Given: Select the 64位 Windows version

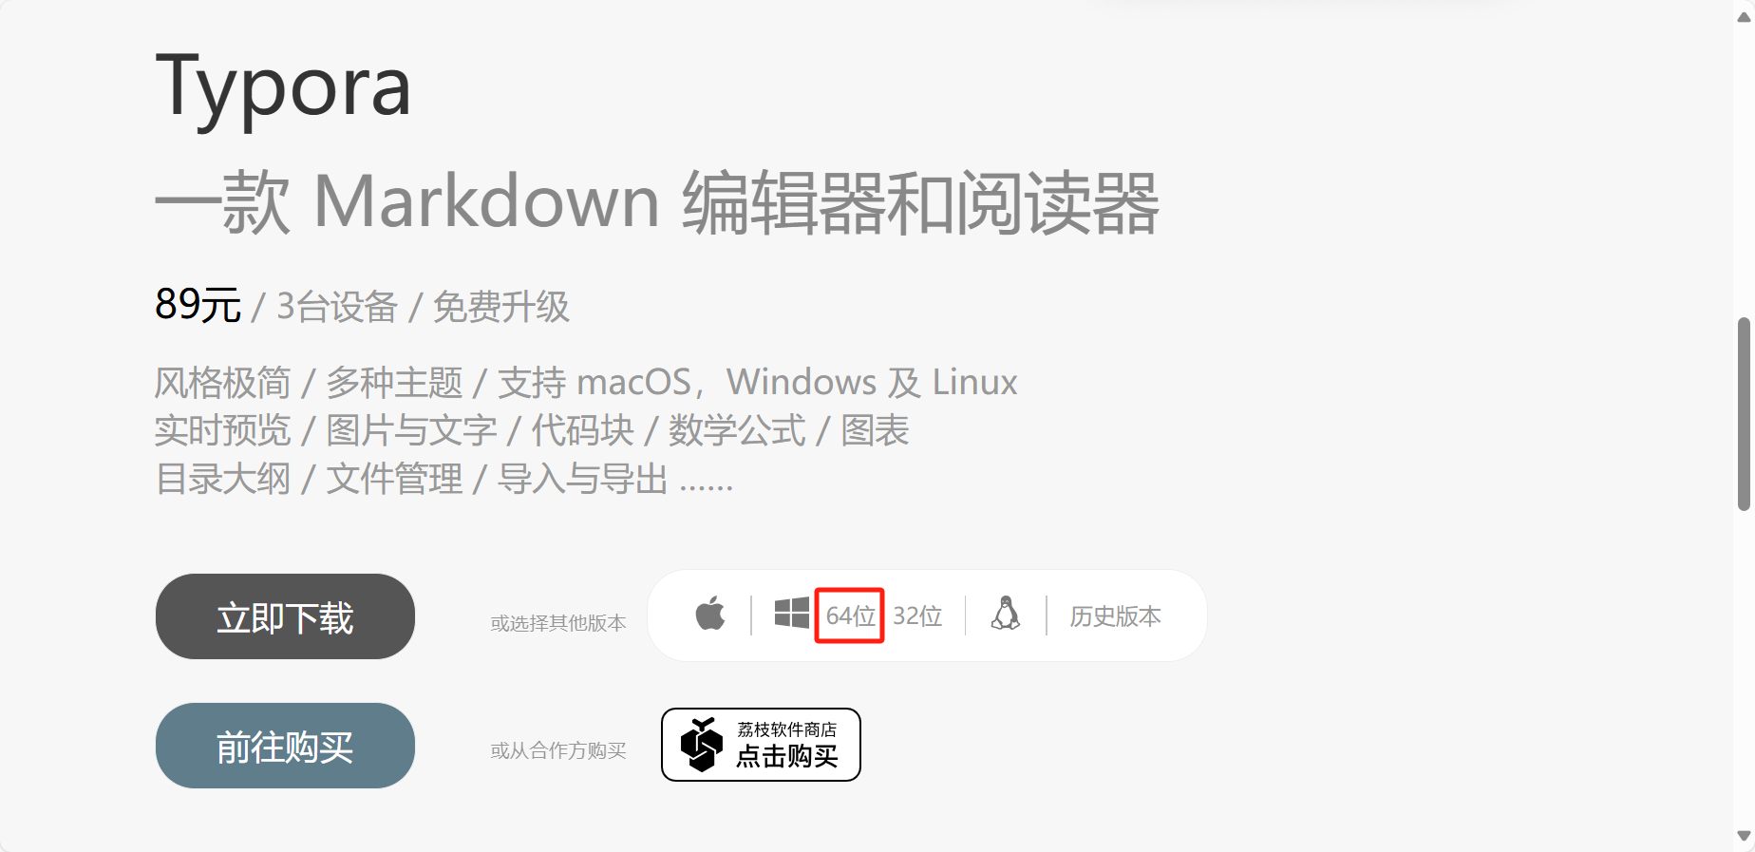Looking at the screenshot, I should coord(850,615).
